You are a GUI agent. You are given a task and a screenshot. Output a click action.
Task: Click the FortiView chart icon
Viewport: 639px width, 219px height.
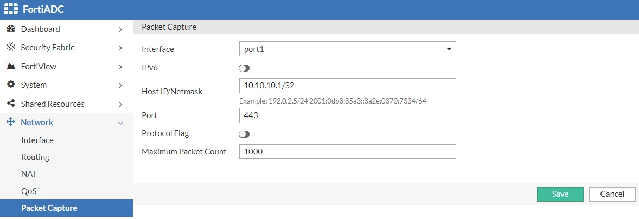(11, 66)
